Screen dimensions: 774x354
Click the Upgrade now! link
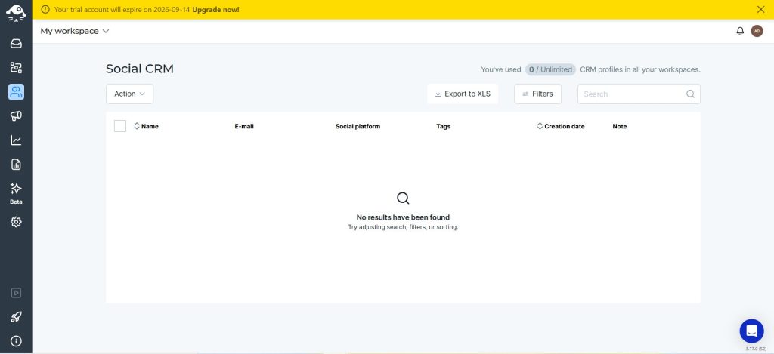(215, 9)
